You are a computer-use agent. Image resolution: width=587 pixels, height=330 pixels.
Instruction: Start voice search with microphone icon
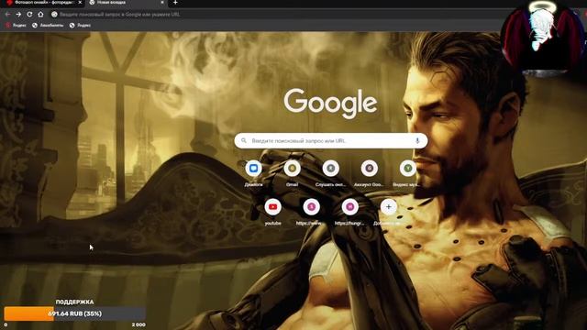pyautogui.click(x=417, y=140)
